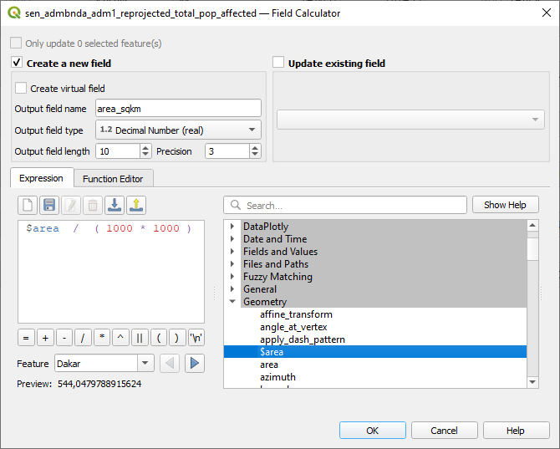Image resolution: width=560 pixels, height=449 pixels.
Task: Check the Update existing field checkbox
Action: [278, 63]
